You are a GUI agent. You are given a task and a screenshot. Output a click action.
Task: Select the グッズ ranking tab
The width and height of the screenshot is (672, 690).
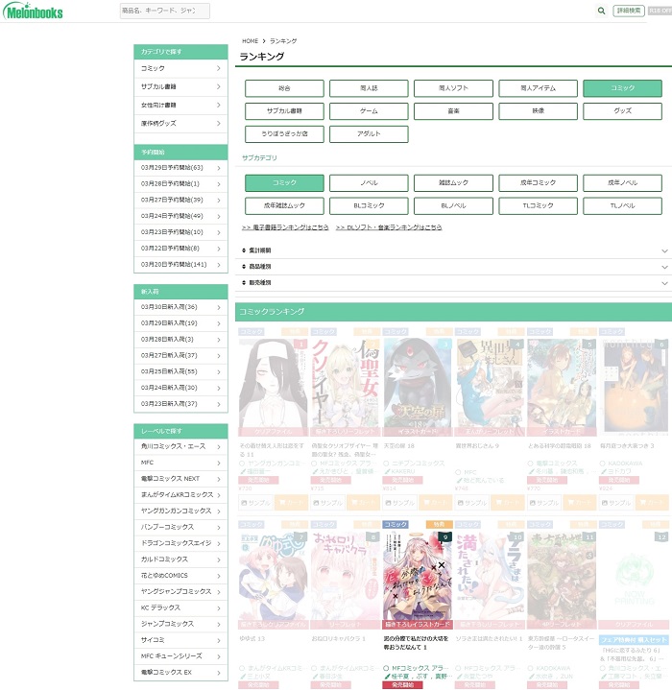pos(622,111)
